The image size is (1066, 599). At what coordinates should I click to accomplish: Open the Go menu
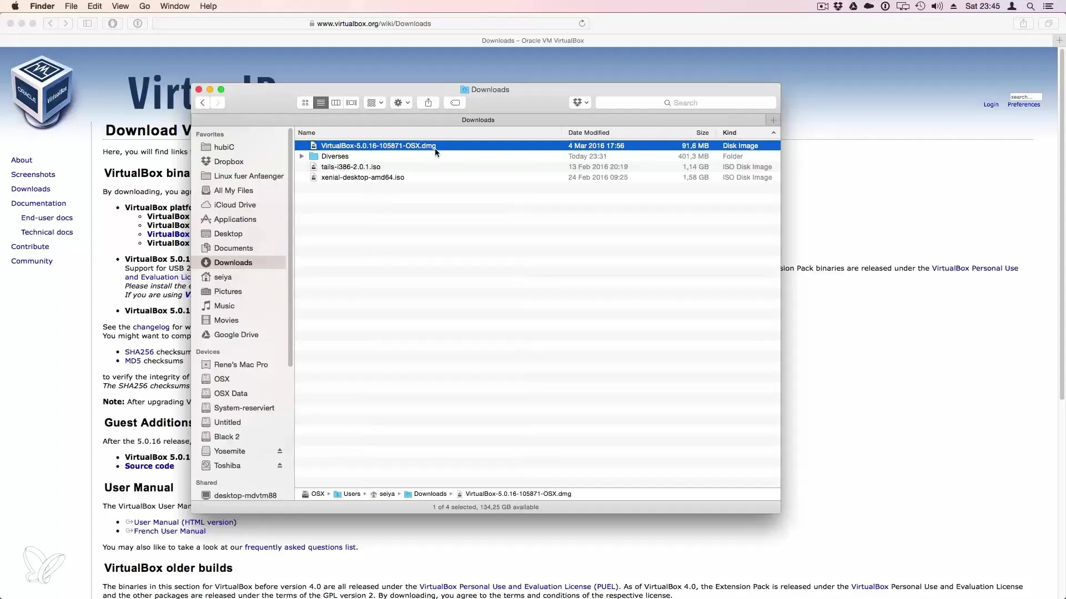point(144,6)
